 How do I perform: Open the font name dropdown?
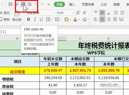pyautogui.click(x=55, y=13)
